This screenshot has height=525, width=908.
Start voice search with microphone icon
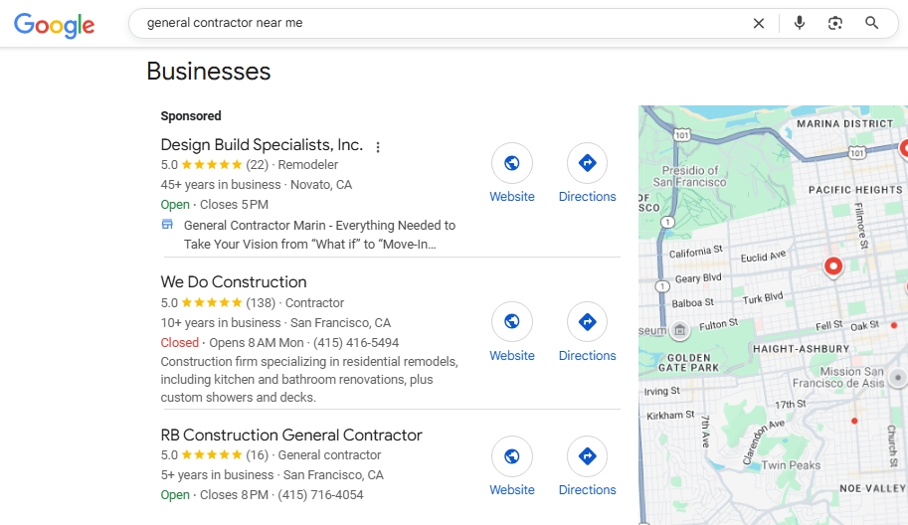pos(800,23)
